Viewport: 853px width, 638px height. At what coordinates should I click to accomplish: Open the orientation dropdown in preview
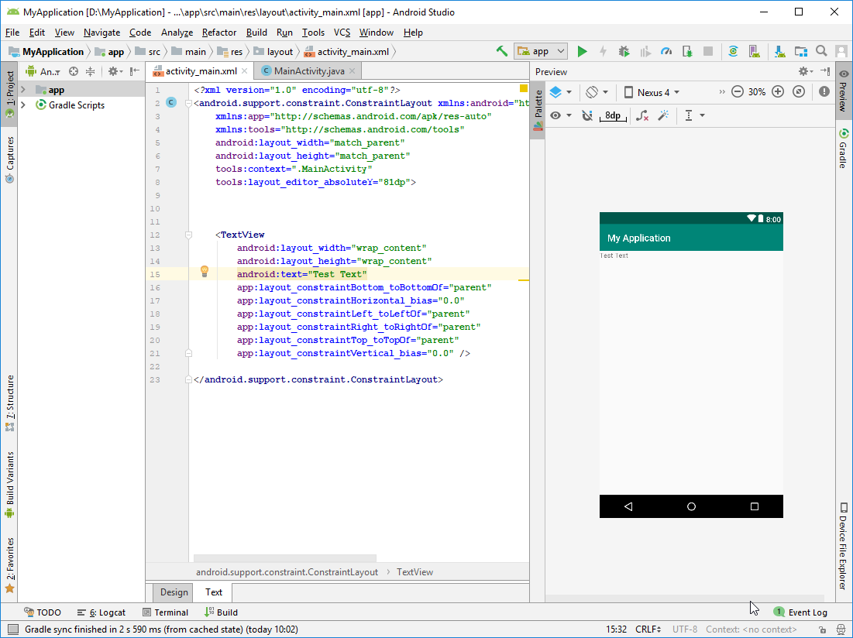pos(597,92)
